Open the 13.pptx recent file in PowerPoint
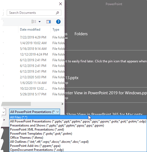This screenshot has width=147, height=152. pos(72,78)
